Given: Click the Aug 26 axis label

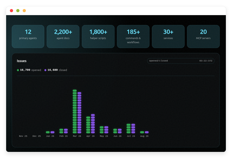Looking at the screenshot, I should [x=144, y=136].
